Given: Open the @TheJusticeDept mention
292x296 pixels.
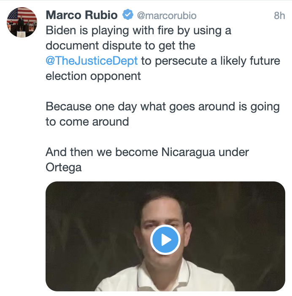Looking at the screenshot, I should (92, 61).
